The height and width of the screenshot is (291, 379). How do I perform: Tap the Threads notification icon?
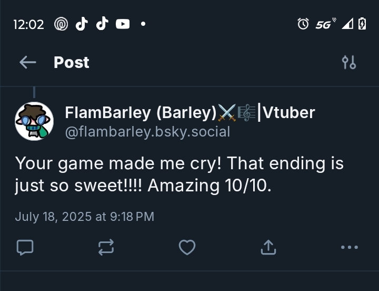tap(61, 24)
